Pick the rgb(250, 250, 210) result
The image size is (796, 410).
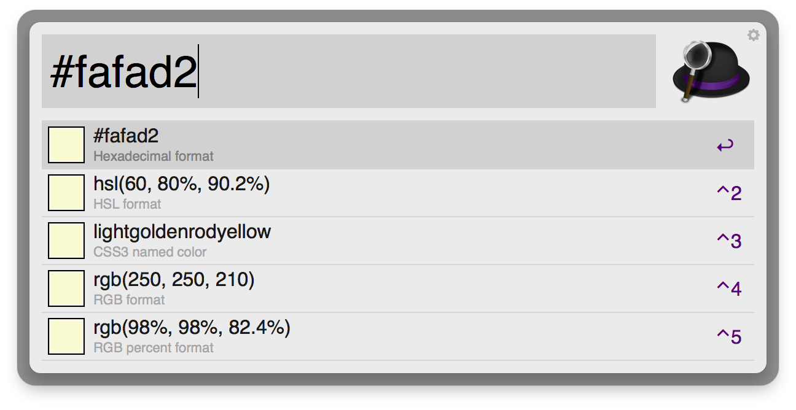(174, 280)
